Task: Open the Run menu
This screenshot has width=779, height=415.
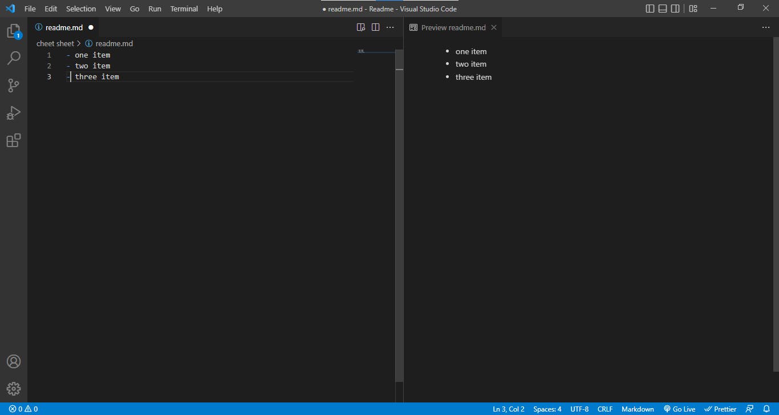Action: tap(155, 9)
